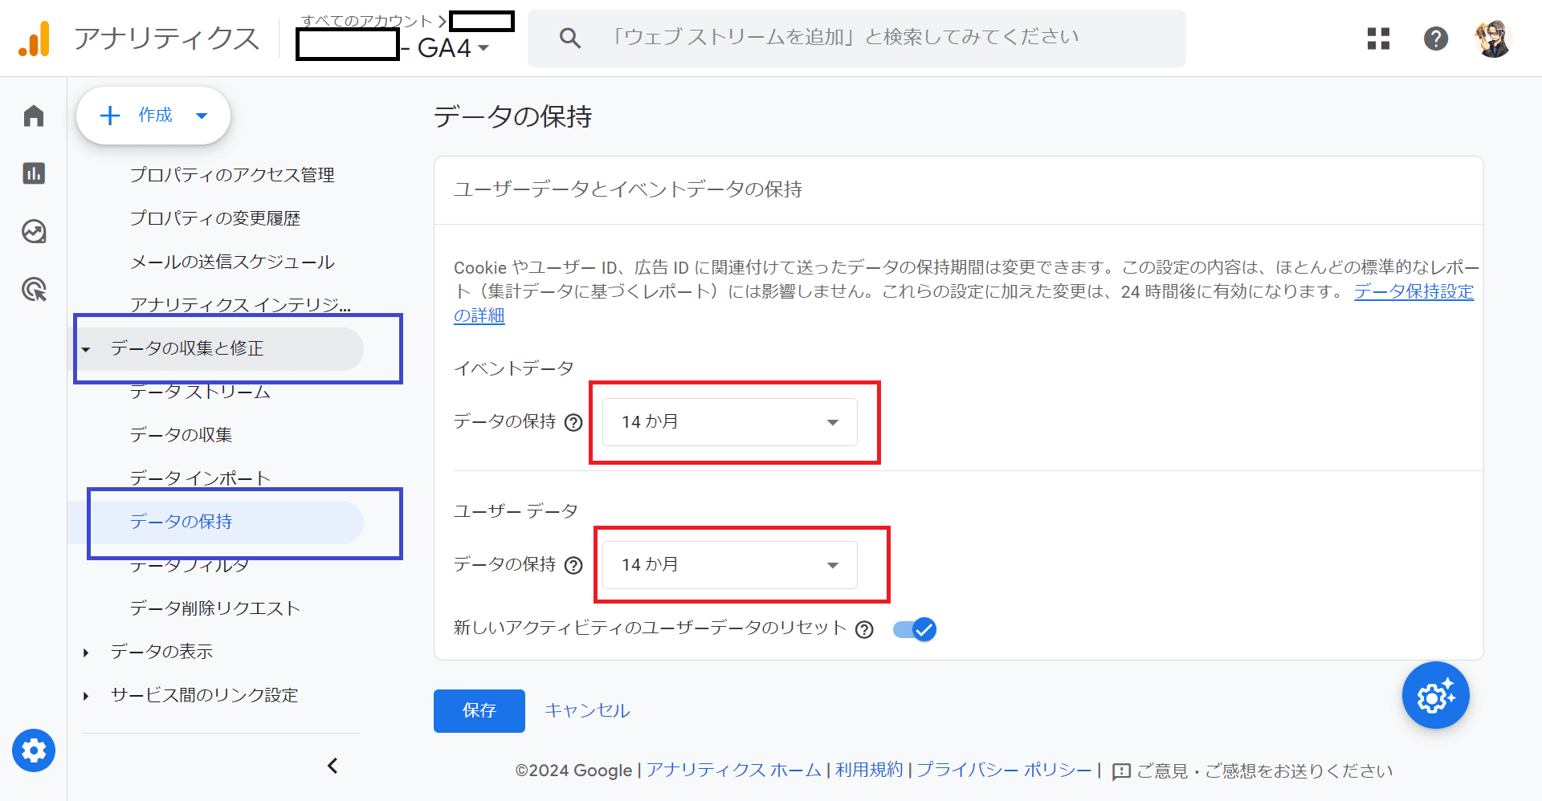Select データ削除リクエスト in the sidebar
Screen dimensions: 1542x801
[215, 608]
